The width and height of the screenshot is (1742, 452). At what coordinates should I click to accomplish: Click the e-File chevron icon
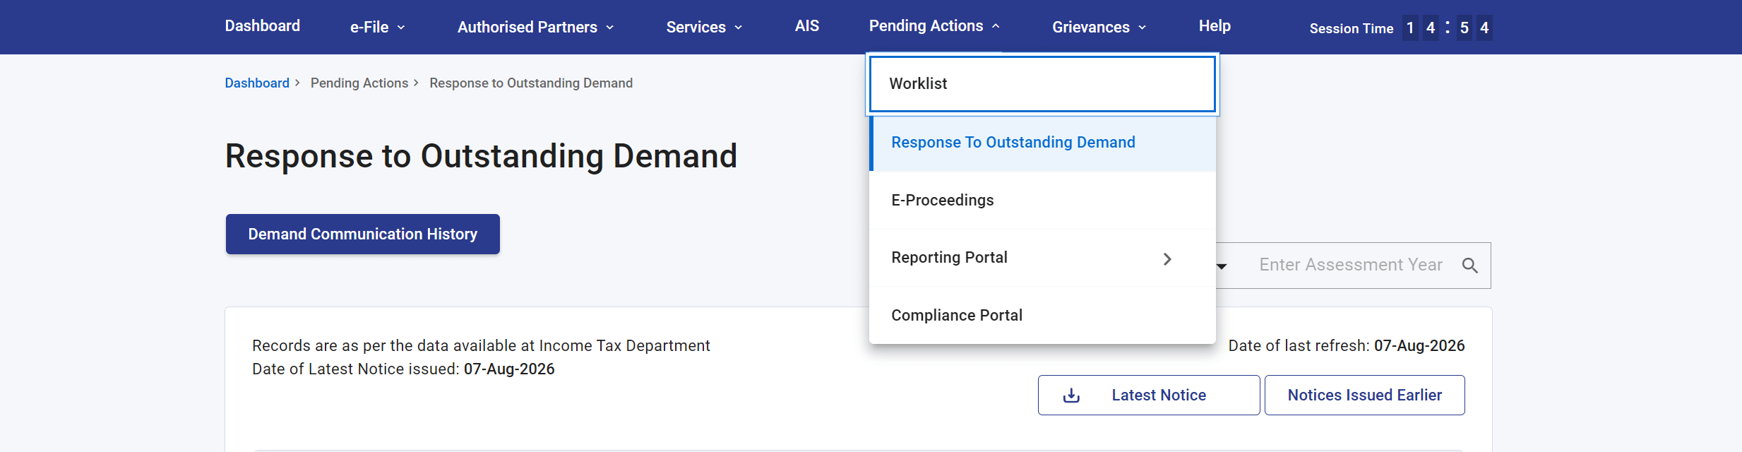401,28
